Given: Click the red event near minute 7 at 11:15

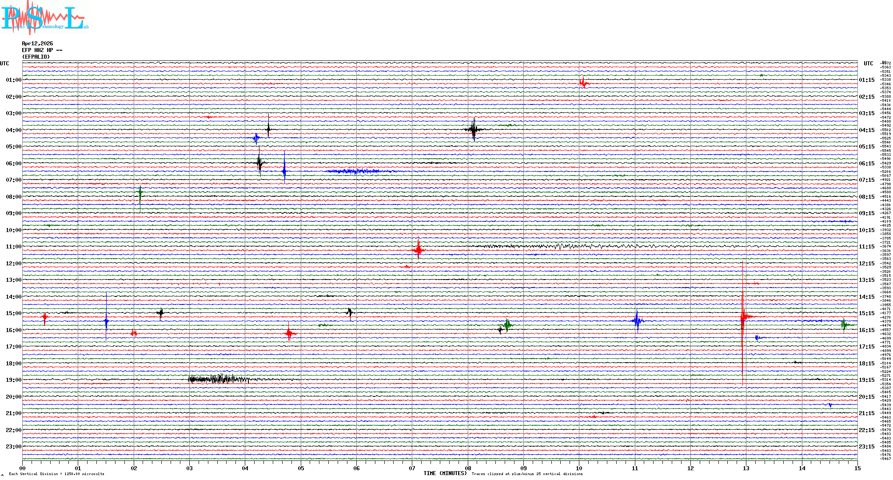Looking at the screenshot, I should click(418, 250).
